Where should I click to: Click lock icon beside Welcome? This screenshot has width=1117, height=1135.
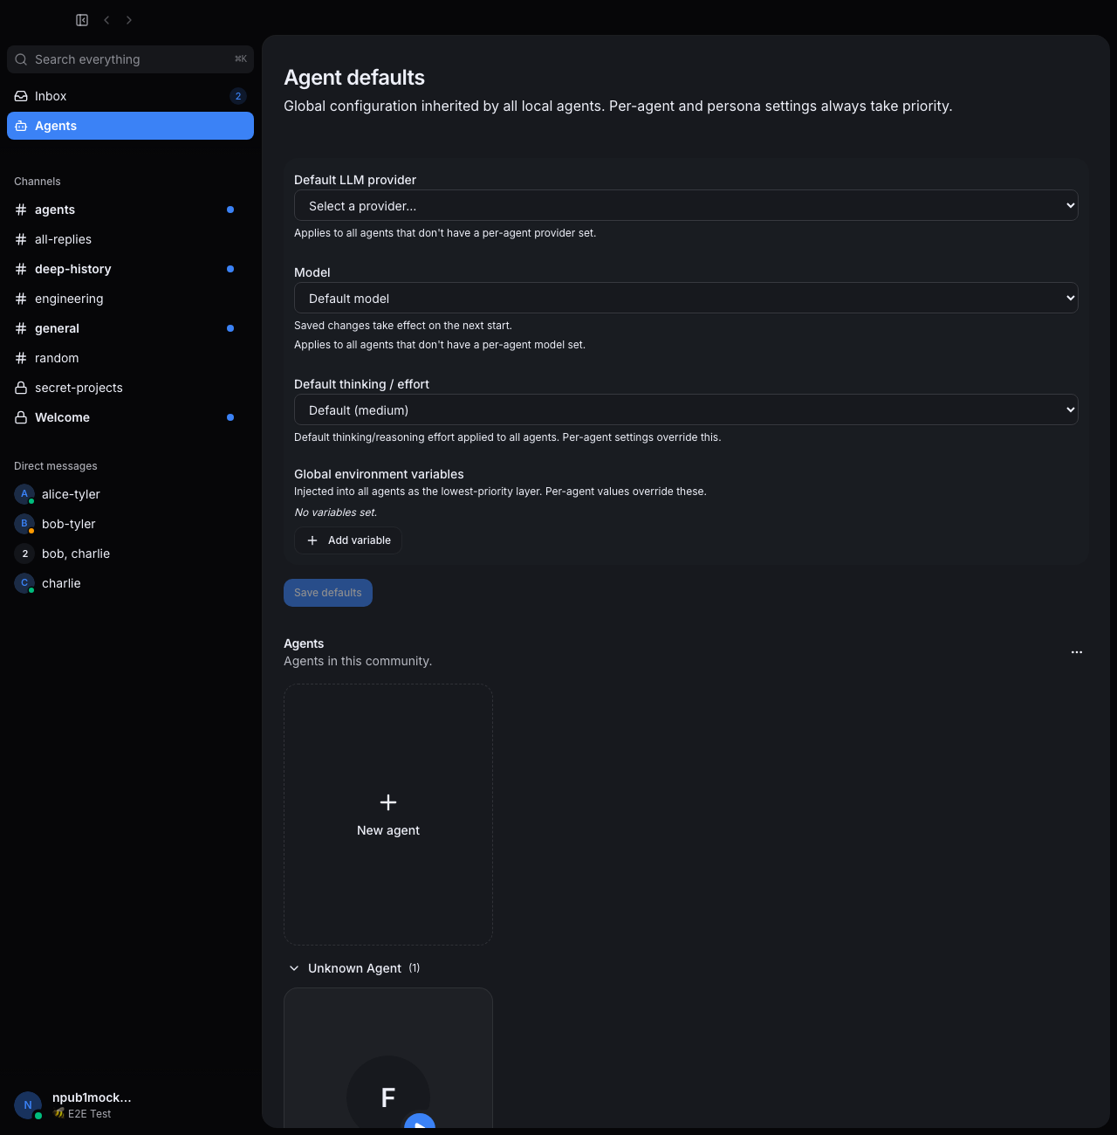coord(21,417)
